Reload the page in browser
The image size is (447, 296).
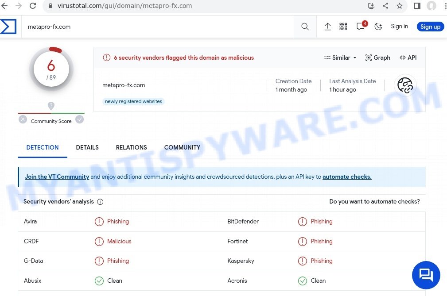(x=33, y=6)
